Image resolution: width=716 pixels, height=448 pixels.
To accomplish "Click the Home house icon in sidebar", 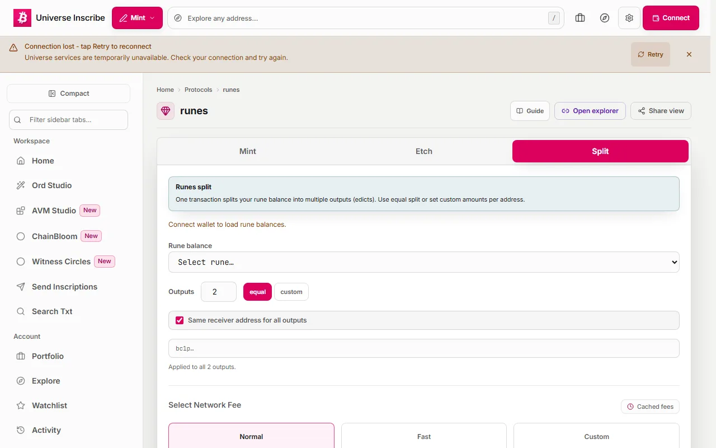I will click(21, 161).
